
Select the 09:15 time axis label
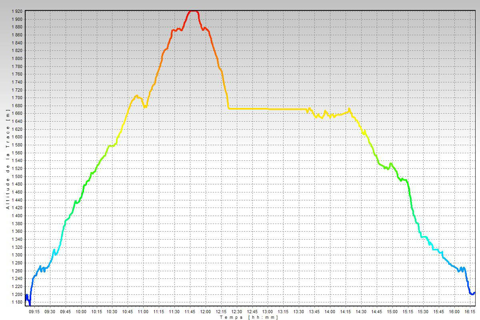34,312
